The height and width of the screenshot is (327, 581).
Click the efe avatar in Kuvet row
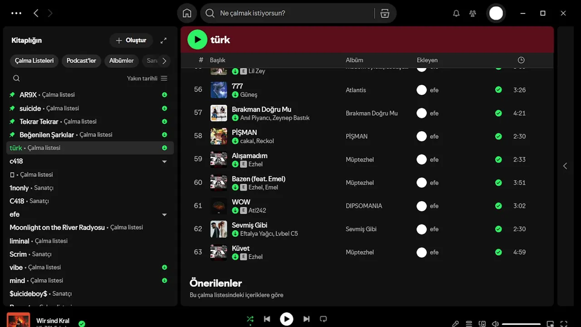click(x=422, y=252)
